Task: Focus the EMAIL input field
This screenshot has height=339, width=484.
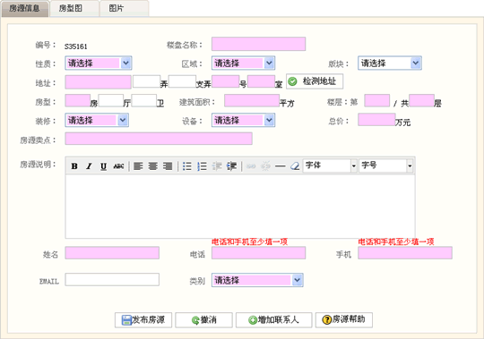Action: 112,280
